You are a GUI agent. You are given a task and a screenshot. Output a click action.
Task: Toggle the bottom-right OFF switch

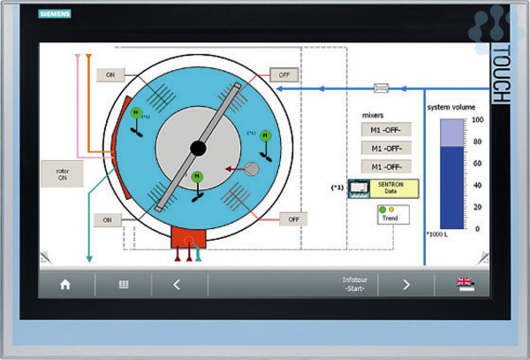pyautogui.click(x=293, y=218)
